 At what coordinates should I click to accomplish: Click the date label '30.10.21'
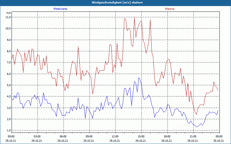pyautogui.click(x=219, y=141)
